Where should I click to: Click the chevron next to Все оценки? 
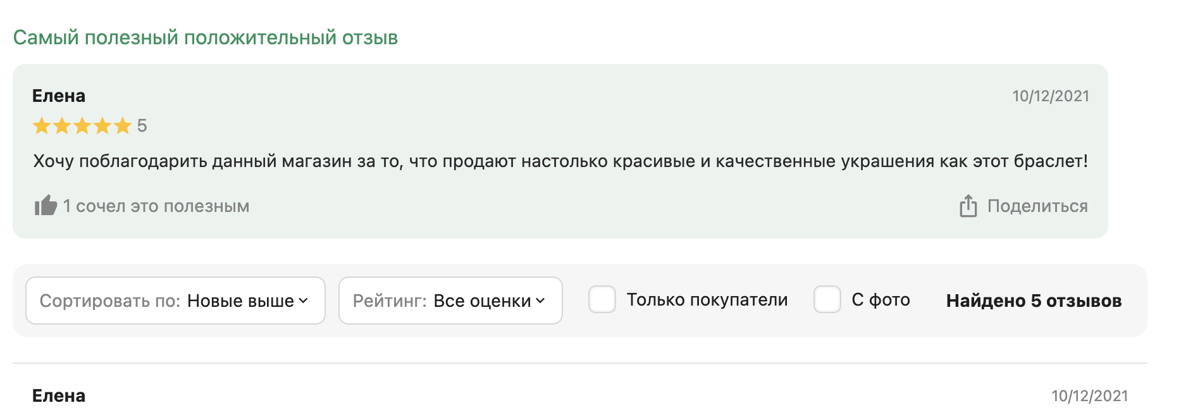tap(540, 301)
